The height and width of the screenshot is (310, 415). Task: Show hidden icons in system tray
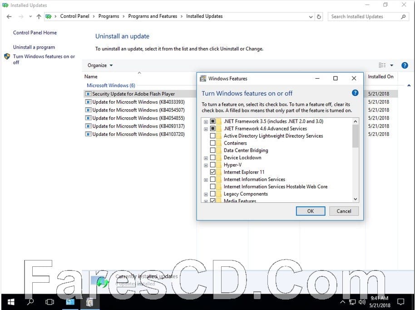coord(342,302)
